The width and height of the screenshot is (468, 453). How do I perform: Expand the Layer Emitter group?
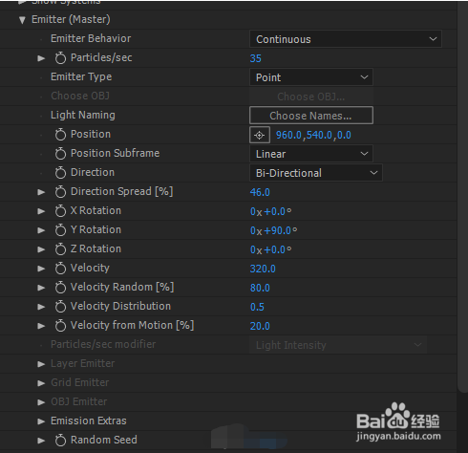pos(41,364)
